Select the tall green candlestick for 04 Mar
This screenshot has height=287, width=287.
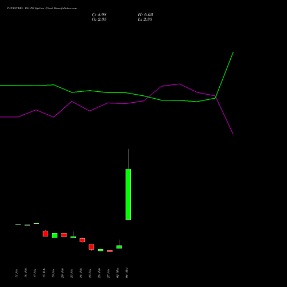click(128, 194)
